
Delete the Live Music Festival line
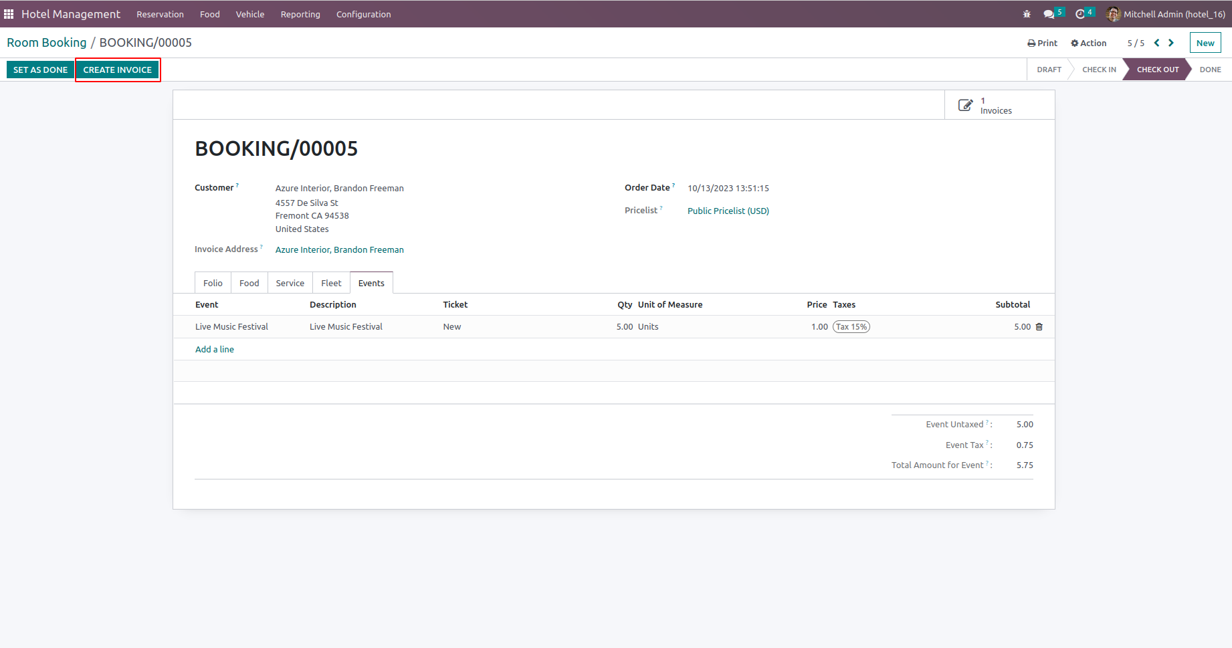(x=1039, y=327)
